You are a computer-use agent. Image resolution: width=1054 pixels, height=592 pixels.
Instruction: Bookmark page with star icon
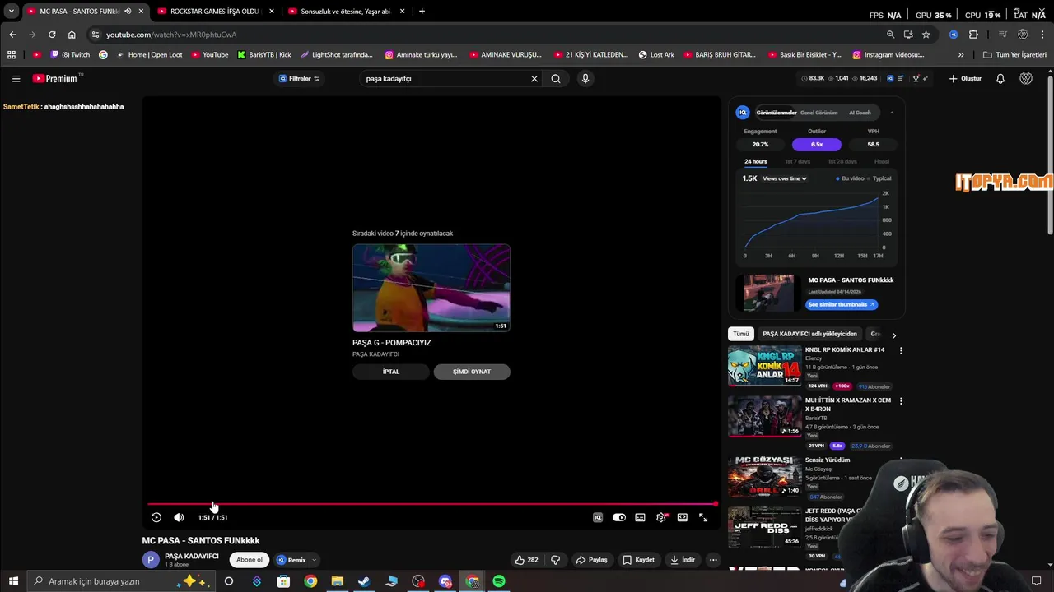(x=926, y=35)
